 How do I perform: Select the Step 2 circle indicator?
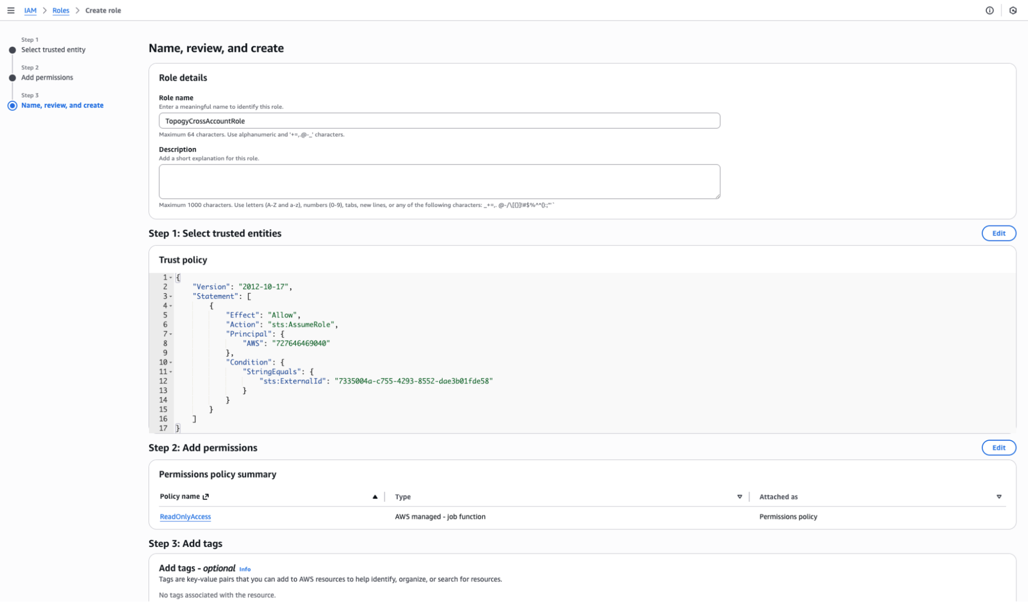point(12,78)
